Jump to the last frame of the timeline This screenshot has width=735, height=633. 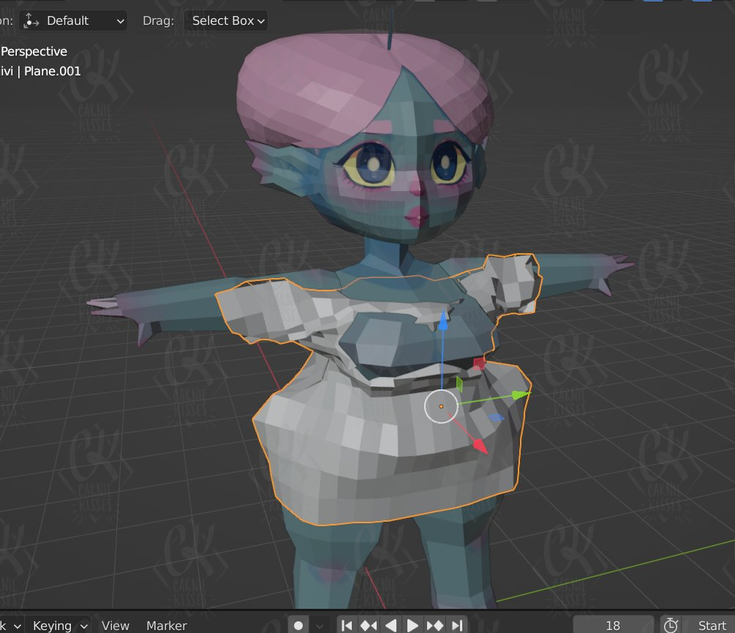(457, 625)
